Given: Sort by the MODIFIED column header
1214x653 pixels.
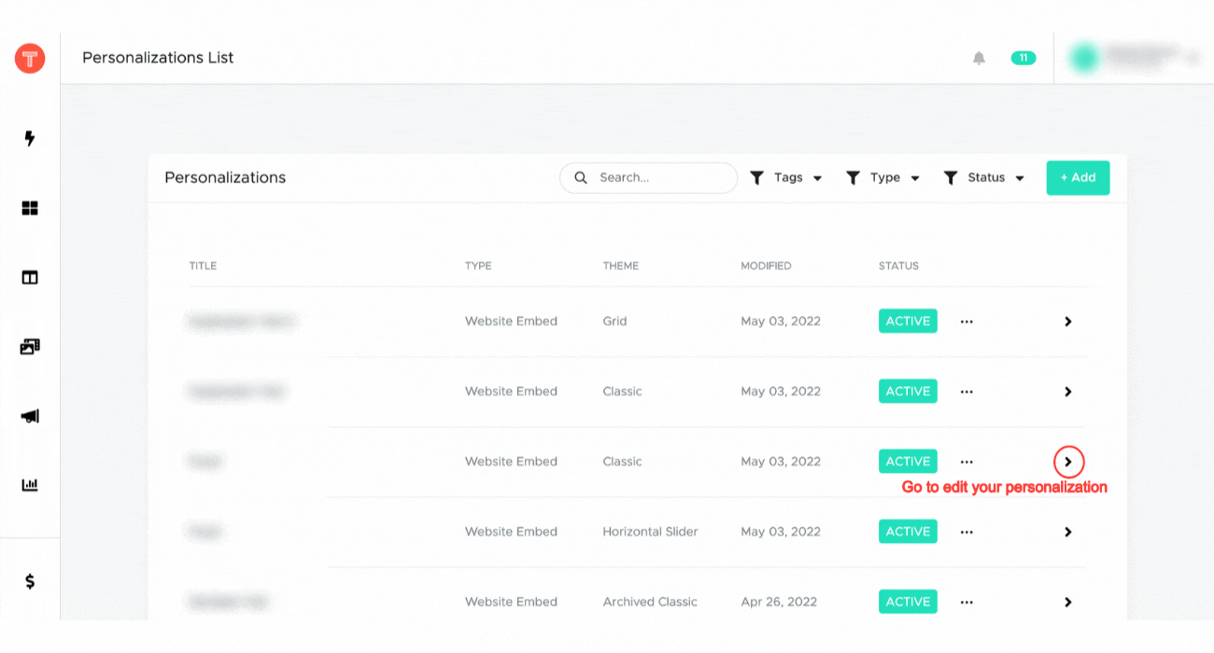Looking at the screenshot, I should 766,266.
